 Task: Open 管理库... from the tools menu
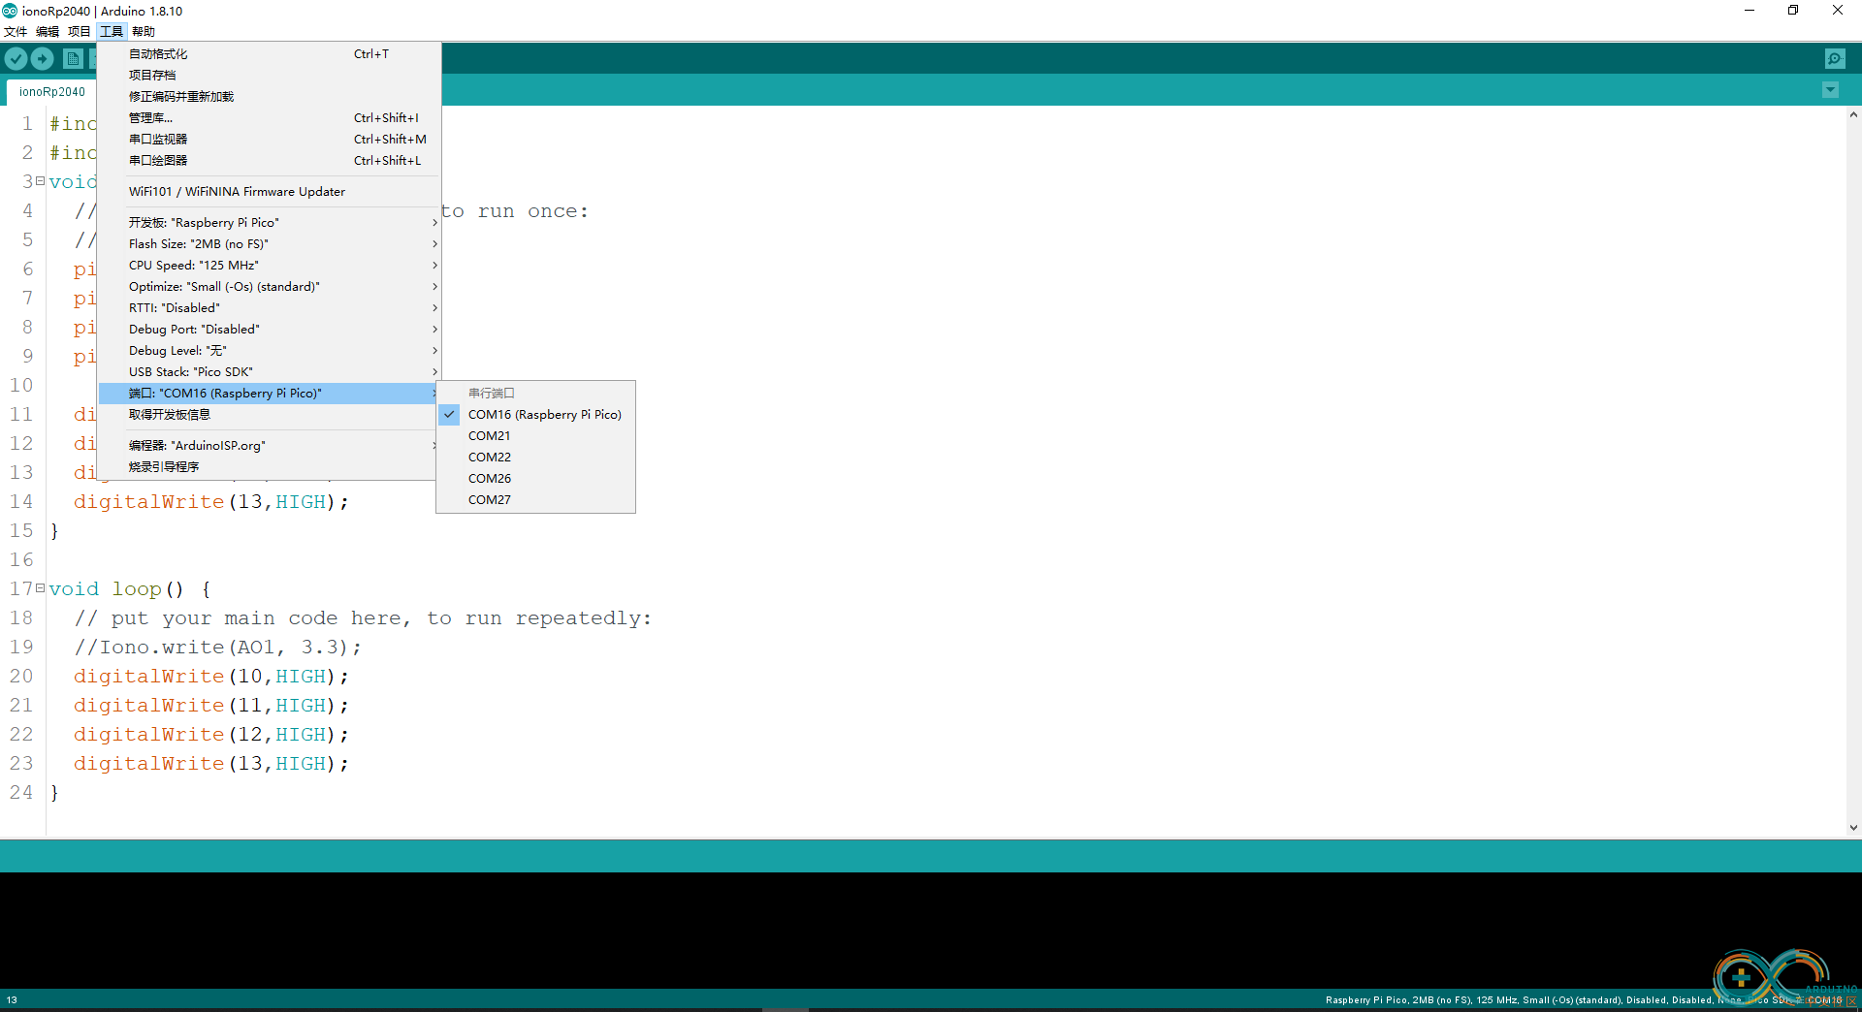[270, 118]
